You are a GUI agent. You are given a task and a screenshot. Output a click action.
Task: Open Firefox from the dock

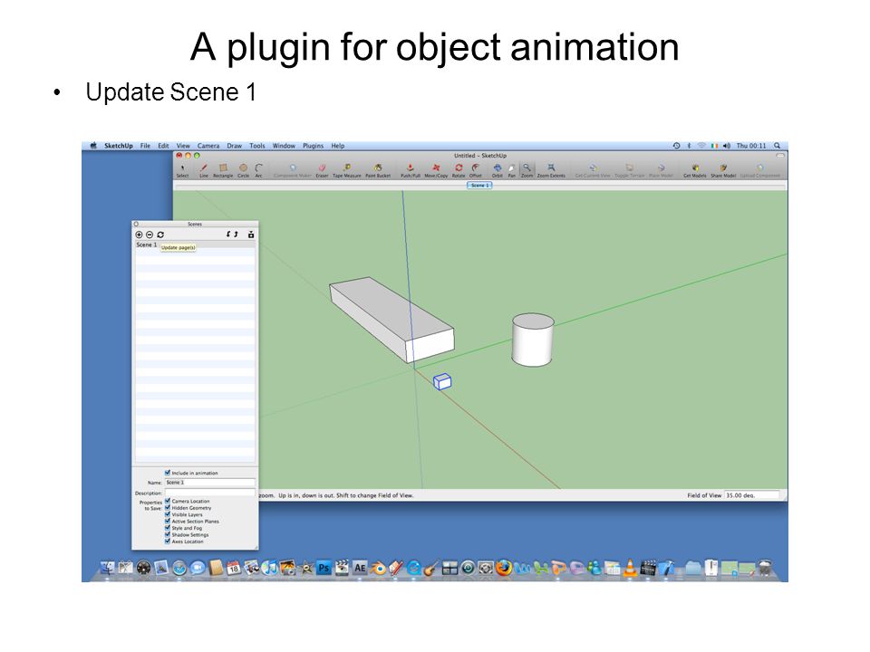[504, 568]
